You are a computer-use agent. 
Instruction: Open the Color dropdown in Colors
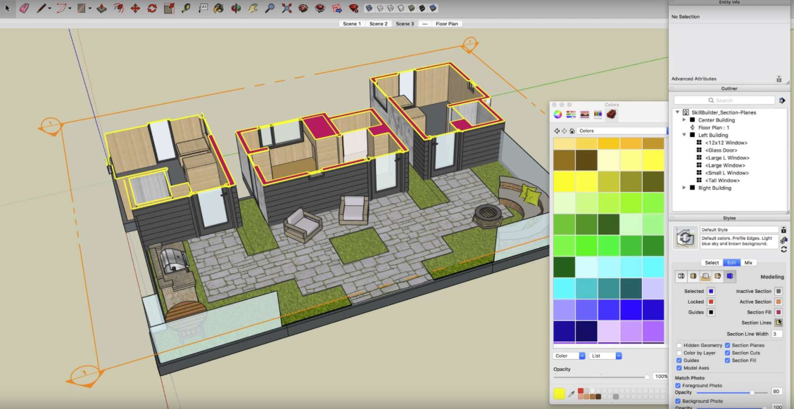(569, 356)
